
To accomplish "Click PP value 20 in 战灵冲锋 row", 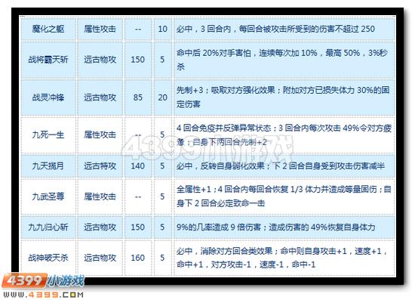I will click(162, 97).
